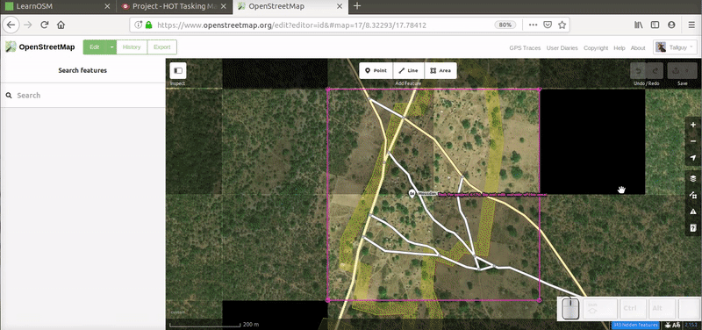The height and width of the screenshot is (330, 702).
Task: Click the 80% zoom level indicator
Action: pyautogui.click(x=505, y=25)
